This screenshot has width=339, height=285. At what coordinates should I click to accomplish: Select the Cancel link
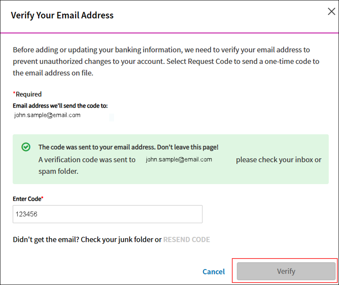click(x=214, y=272)
